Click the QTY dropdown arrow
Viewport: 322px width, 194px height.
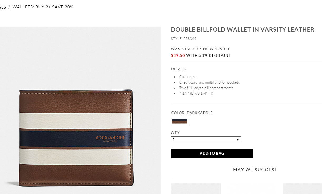(237, 140)
